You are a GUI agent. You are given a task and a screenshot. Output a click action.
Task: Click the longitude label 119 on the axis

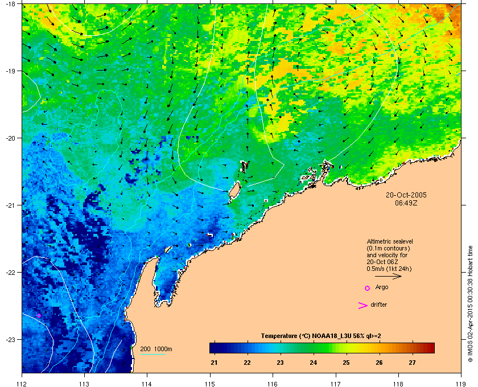(461, 384)
